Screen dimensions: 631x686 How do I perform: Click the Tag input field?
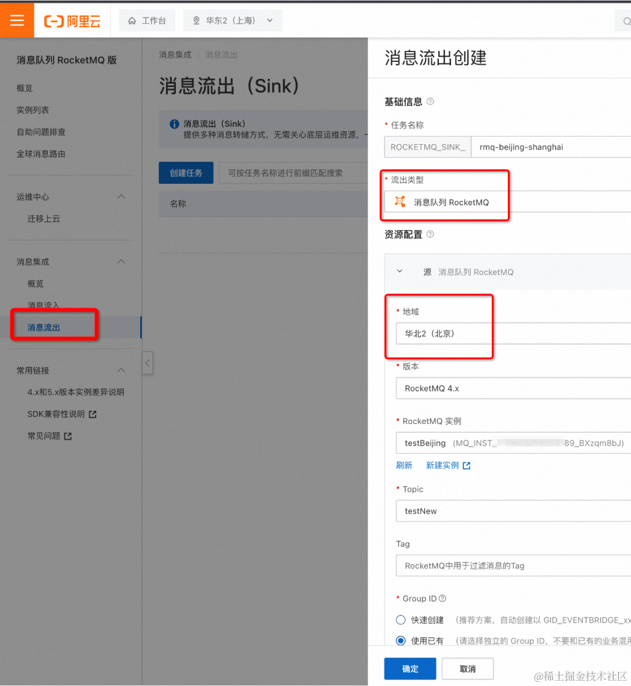pos(513,566)
